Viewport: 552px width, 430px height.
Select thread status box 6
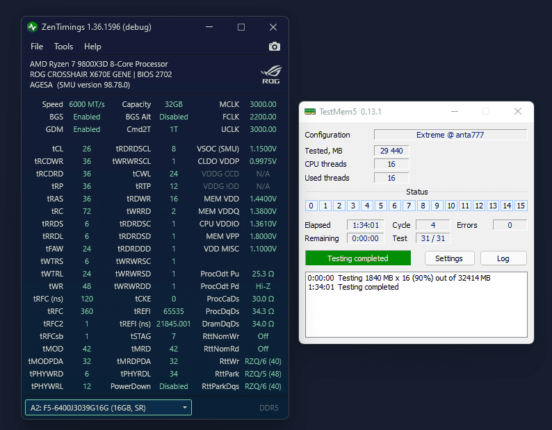click(x=395, y=206)
